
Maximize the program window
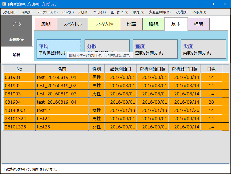[212, 4]
